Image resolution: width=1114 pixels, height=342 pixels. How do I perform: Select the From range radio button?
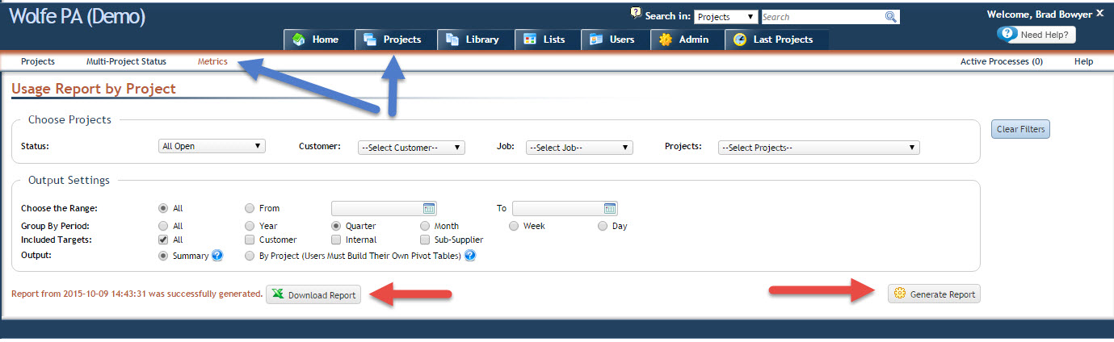tap(250, 208)
